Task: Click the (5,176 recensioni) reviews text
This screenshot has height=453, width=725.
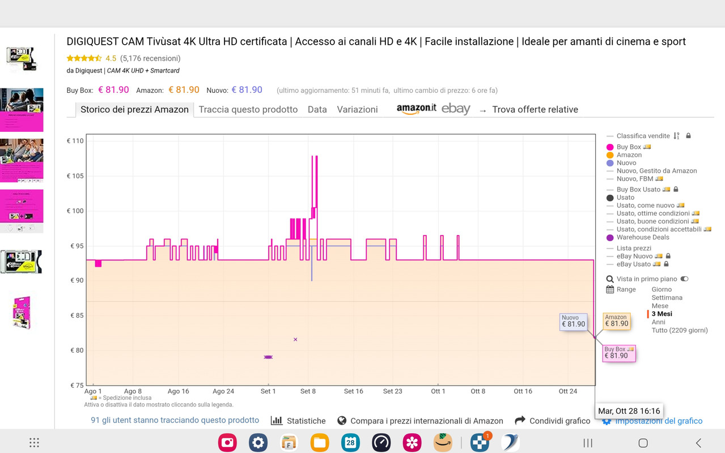Action: click(151, 58)
